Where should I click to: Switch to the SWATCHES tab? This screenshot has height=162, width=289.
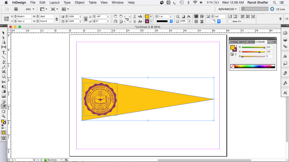[242, 42]
